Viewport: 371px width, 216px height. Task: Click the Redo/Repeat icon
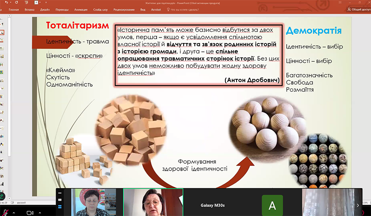pyautogui.click(x=17, y=3)
